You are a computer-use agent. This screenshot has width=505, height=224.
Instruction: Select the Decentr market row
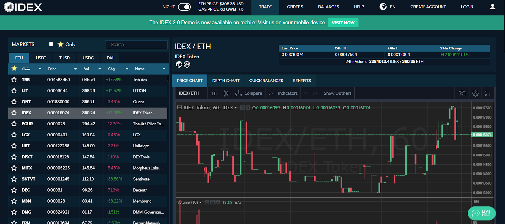[x=88, y=190]
